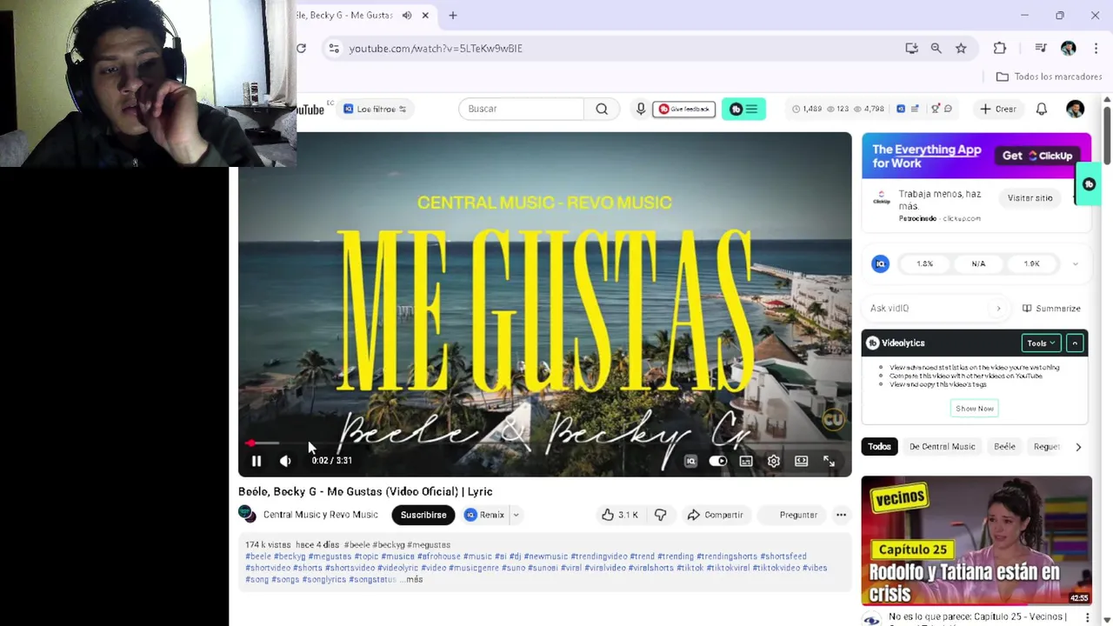This screenshot has height=626, width=1113.
Task: Click the vidIQ icon in player controls
Action: coord(690,461)
